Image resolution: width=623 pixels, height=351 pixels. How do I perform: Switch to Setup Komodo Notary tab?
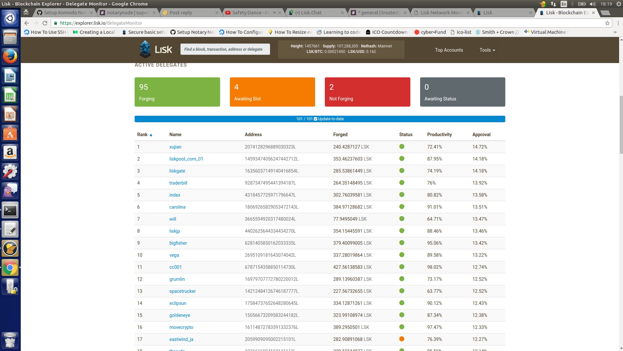click(65, 13)
